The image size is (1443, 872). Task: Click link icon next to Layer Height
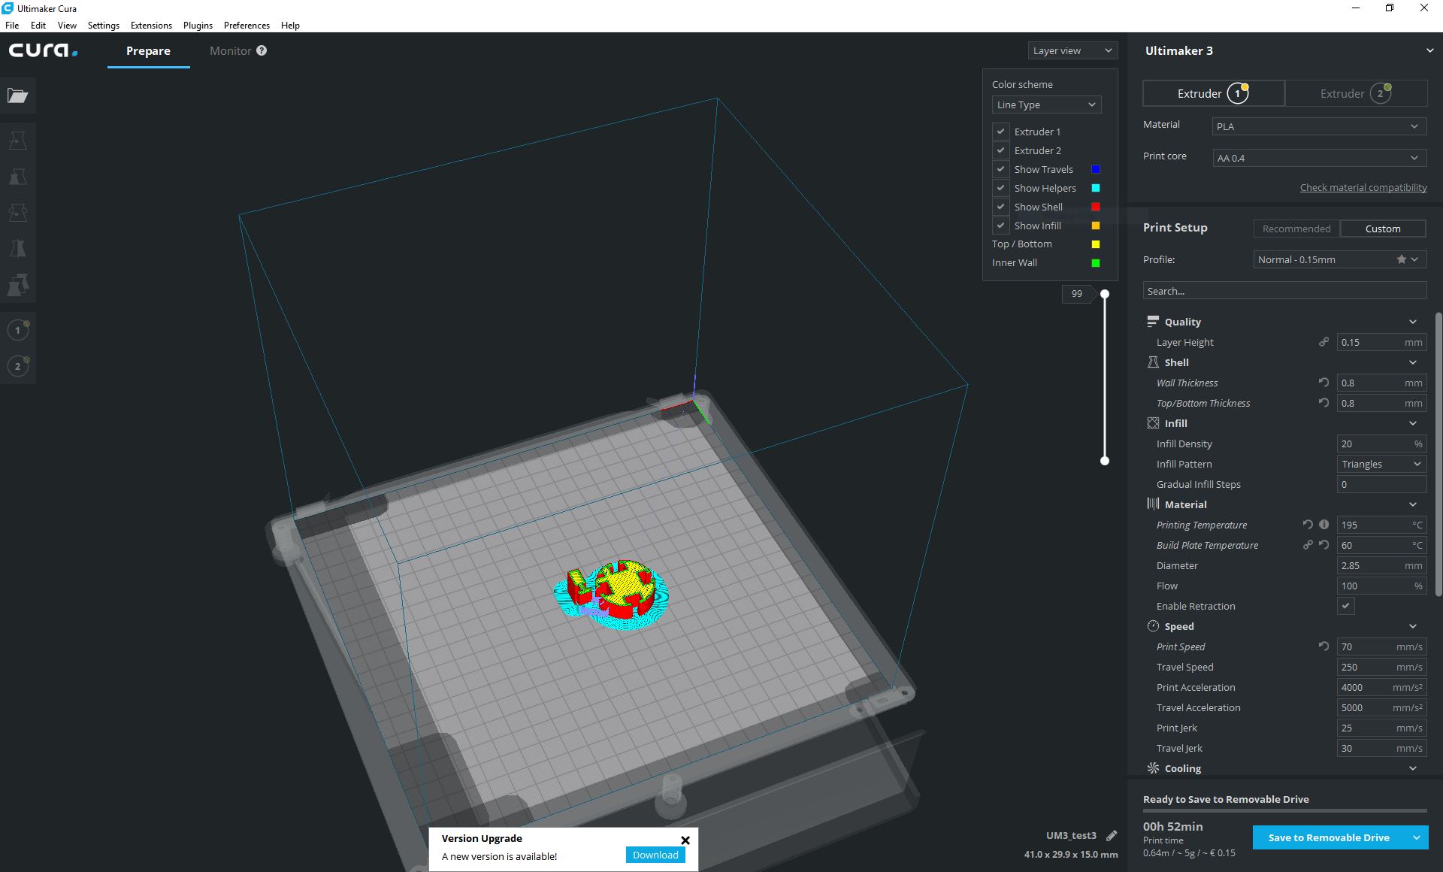click(x=1324, y=342)
